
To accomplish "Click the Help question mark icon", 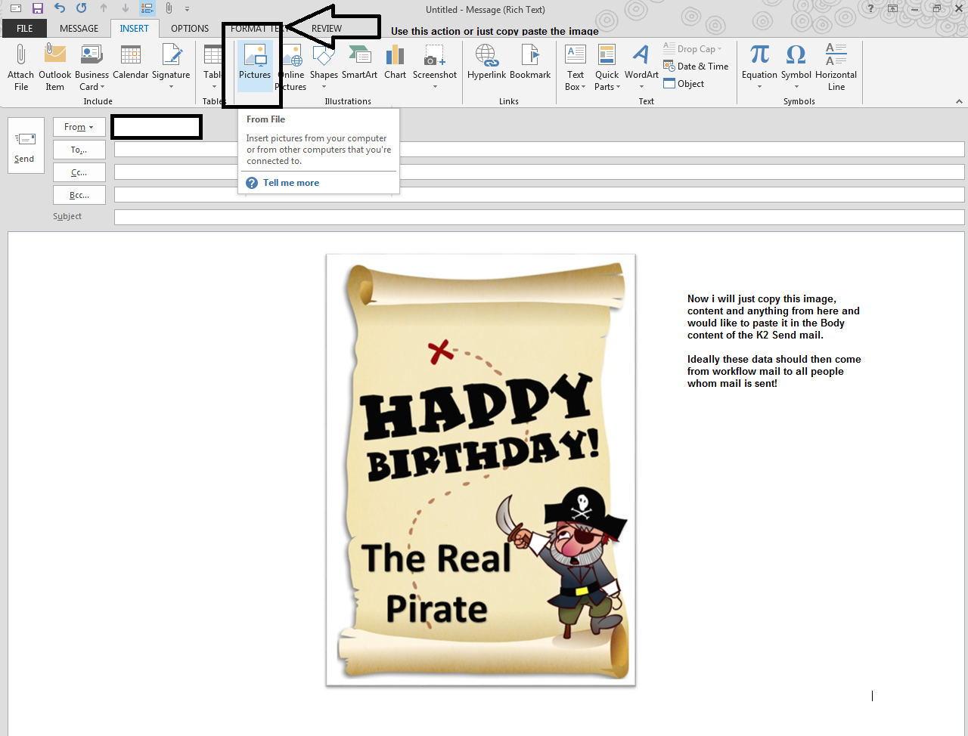I will click(x=871, y=9).
